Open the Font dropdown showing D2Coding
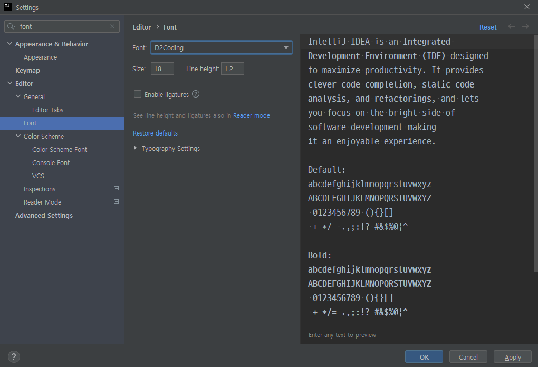 [x=222, y=47]
